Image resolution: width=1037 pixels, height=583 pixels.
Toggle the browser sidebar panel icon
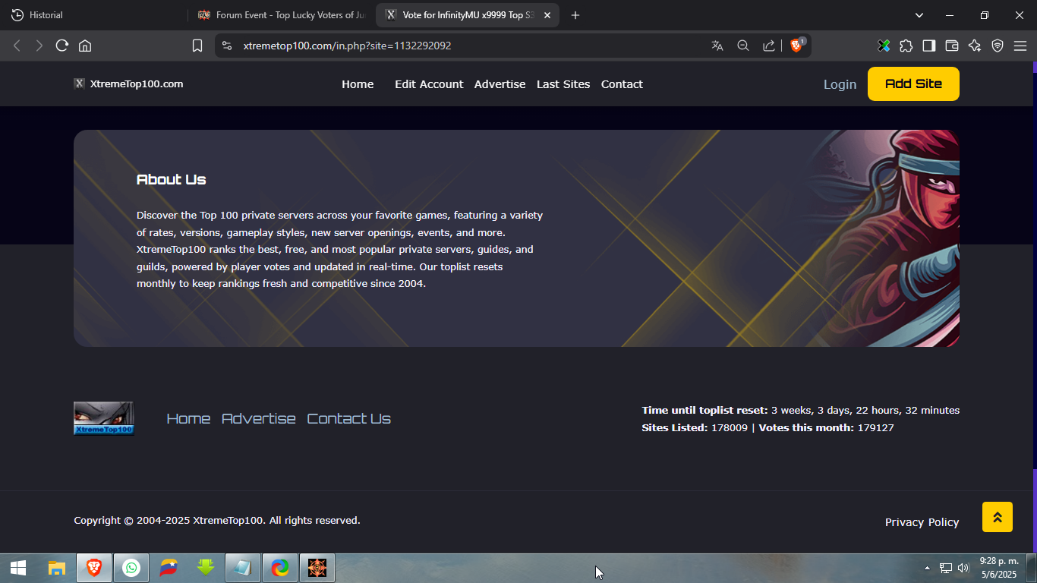click(x=928, y=46)
